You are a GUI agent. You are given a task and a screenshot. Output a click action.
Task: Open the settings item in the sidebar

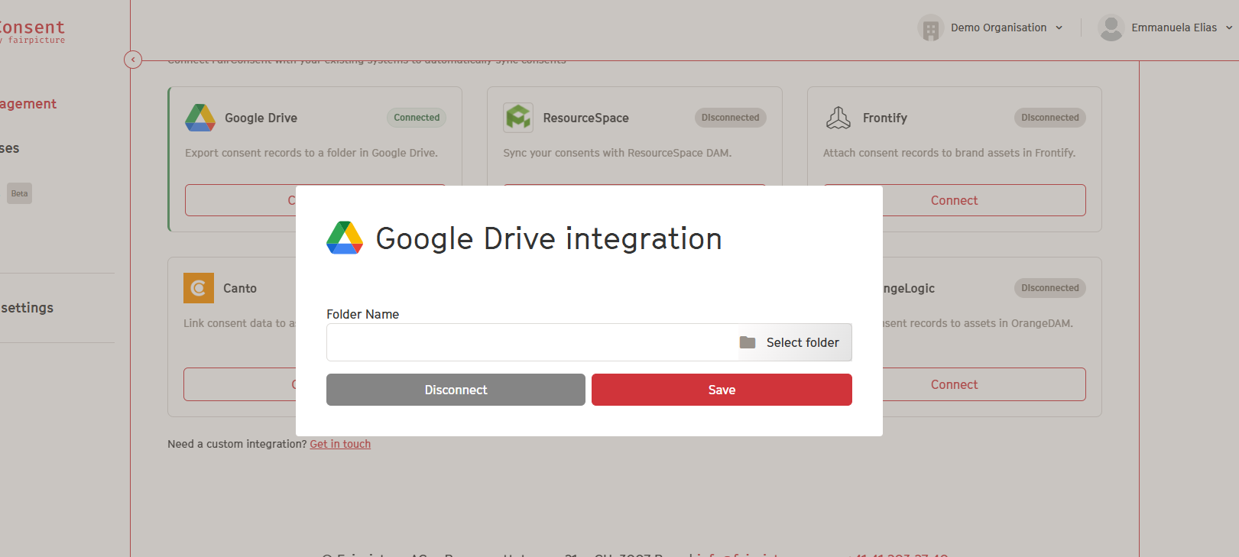(x=28, y=308)
